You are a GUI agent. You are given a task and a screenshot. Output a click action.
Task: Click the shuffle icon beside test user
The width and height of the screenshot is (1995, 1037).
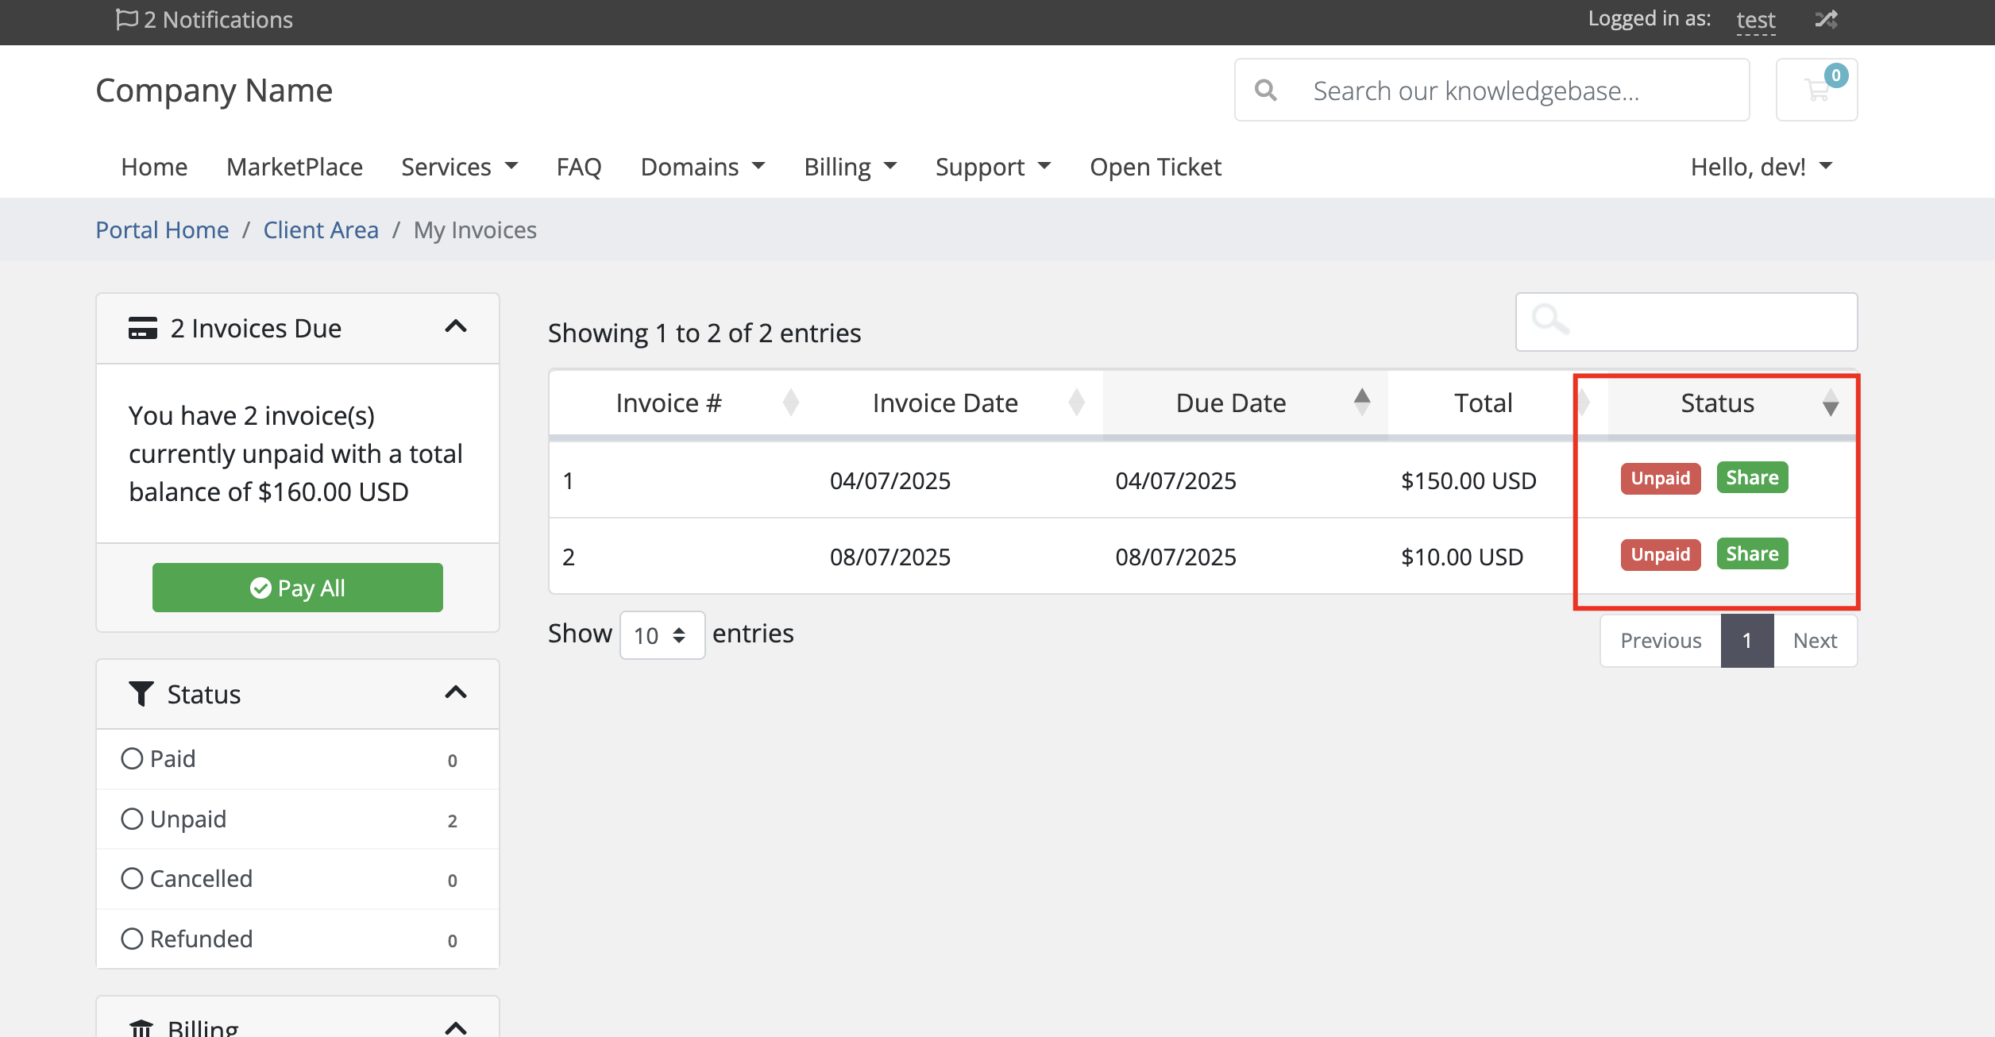click(x=1826, y=19)
